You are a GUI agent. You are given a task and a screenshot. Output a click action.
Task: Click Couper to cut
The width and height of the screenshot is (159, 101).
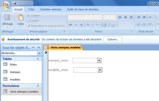pyautogui.click(x=33, y=15)
